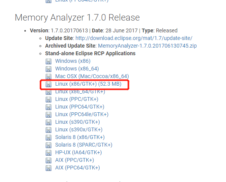
Task: Open the Linux (x86/GTK+) (52.3 MB) link
Action: [x=88, y=84]
